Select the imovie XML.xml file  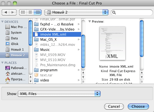pos(57,34)
